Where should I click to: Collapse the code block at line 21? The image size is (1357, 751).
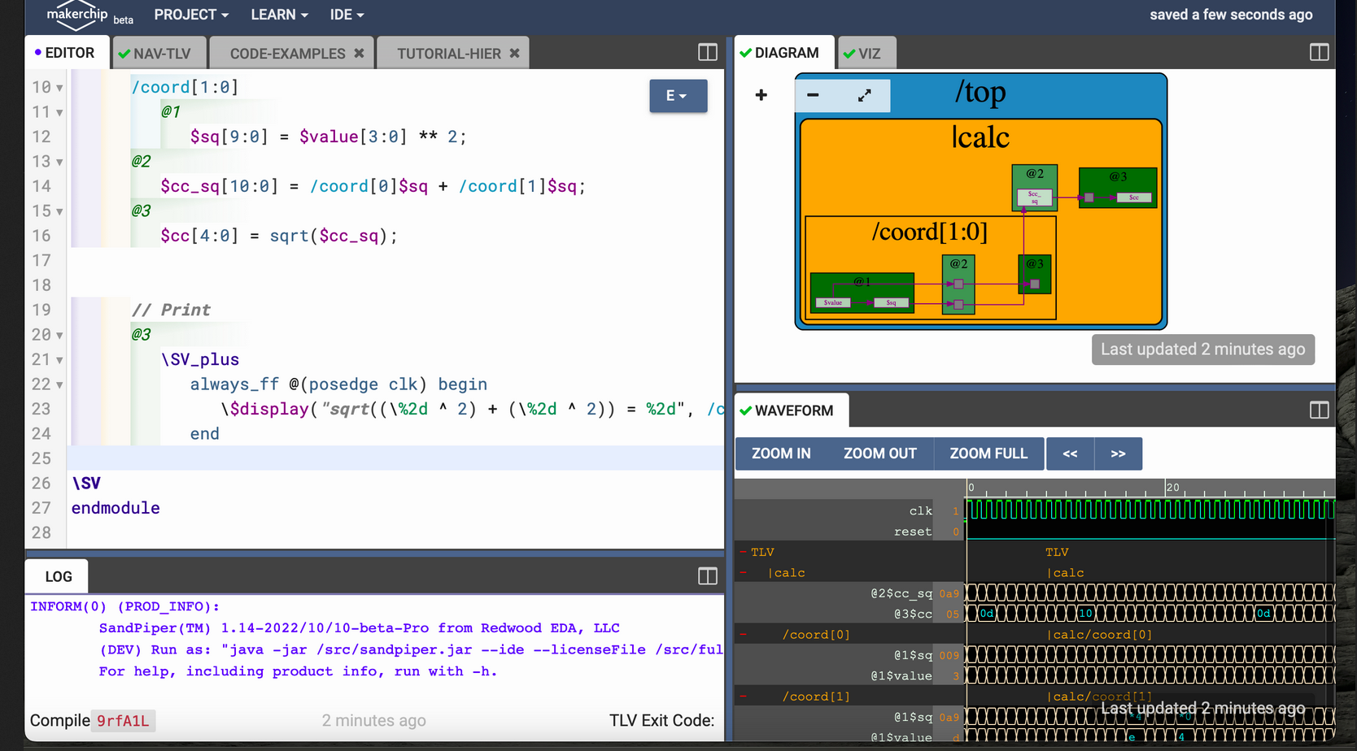click(61, 359)
